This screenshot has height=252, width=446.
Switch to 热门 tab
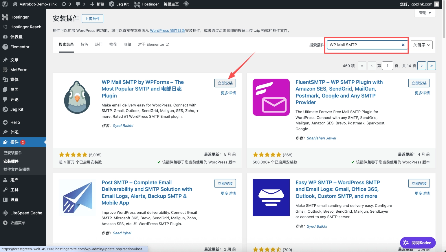[99, 45]
